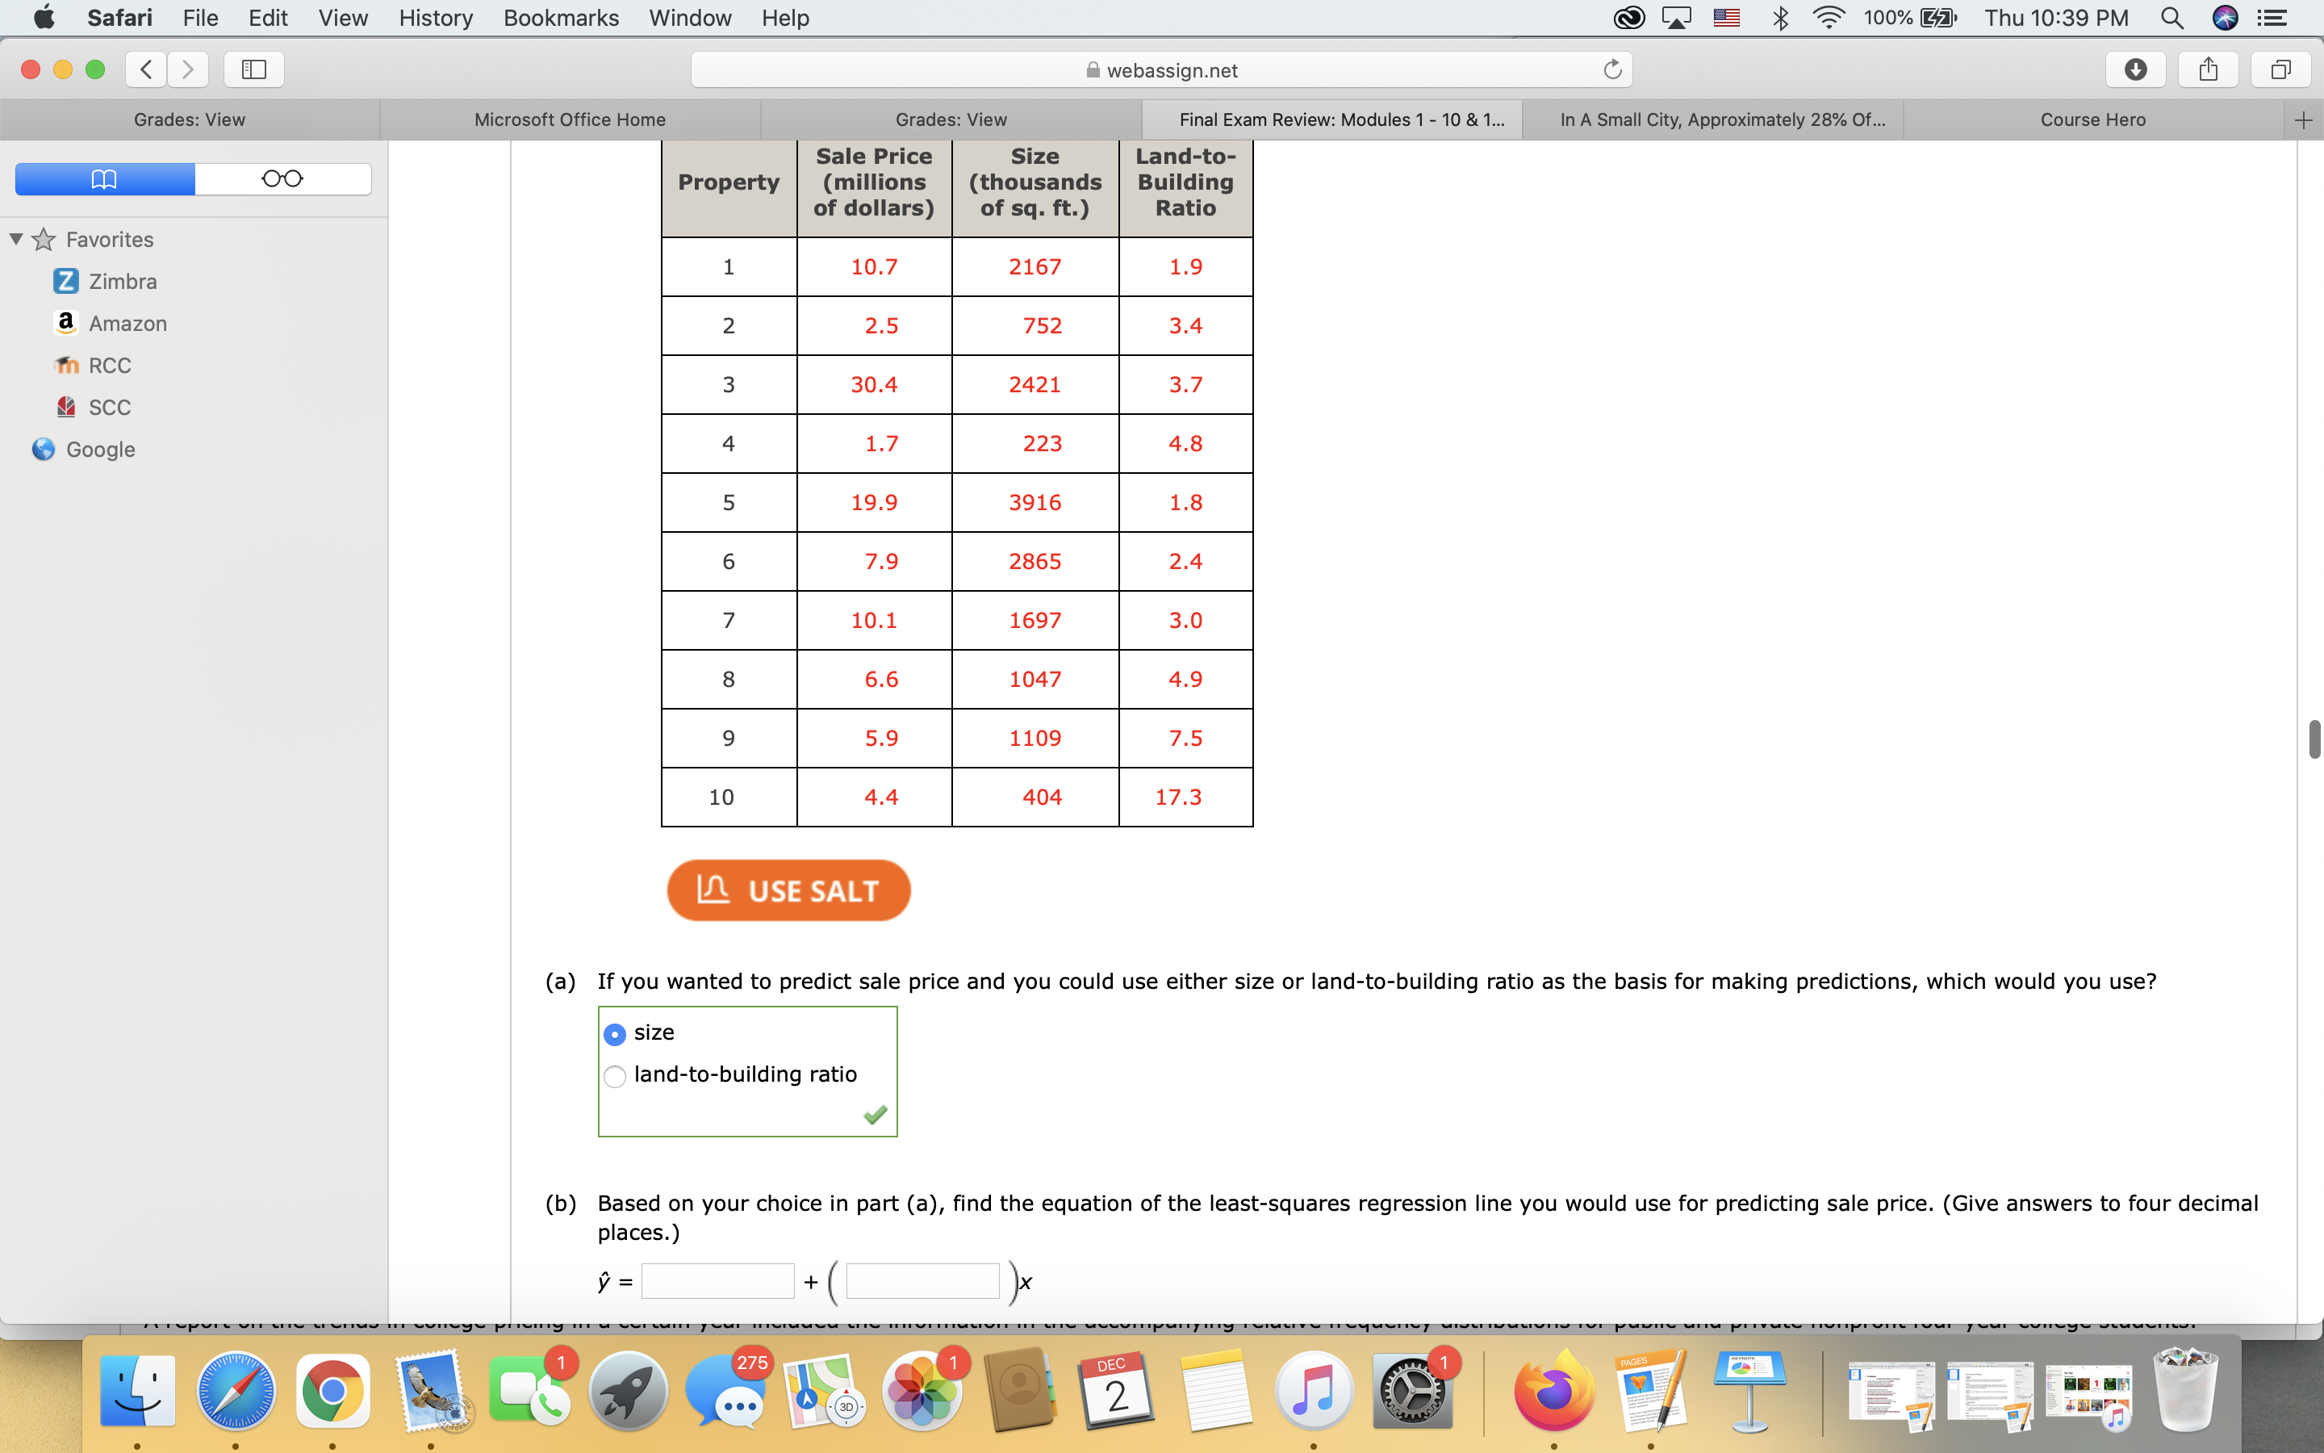Open the Safari downloads icon
Screen dimensions: 2324x1453
click(x=2135, y=69)
